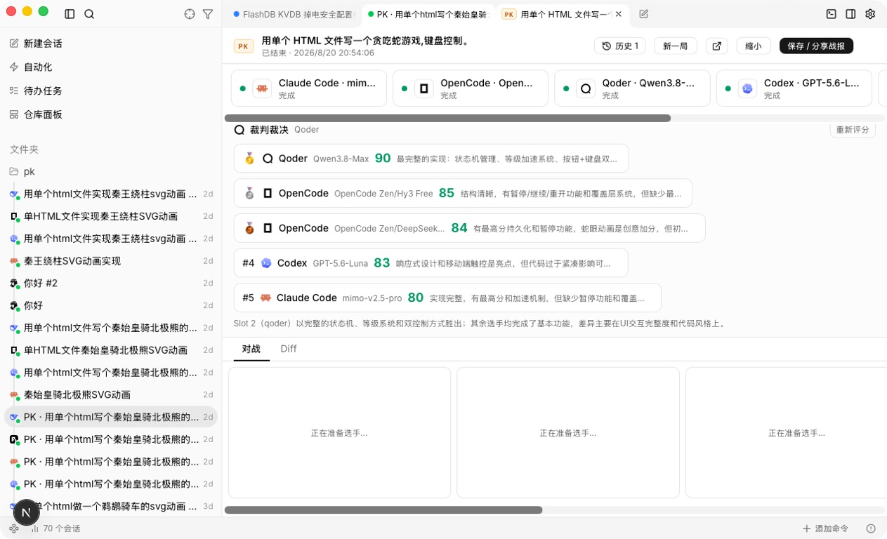Click the 70 个会话 status text

[x=62, y=528]
